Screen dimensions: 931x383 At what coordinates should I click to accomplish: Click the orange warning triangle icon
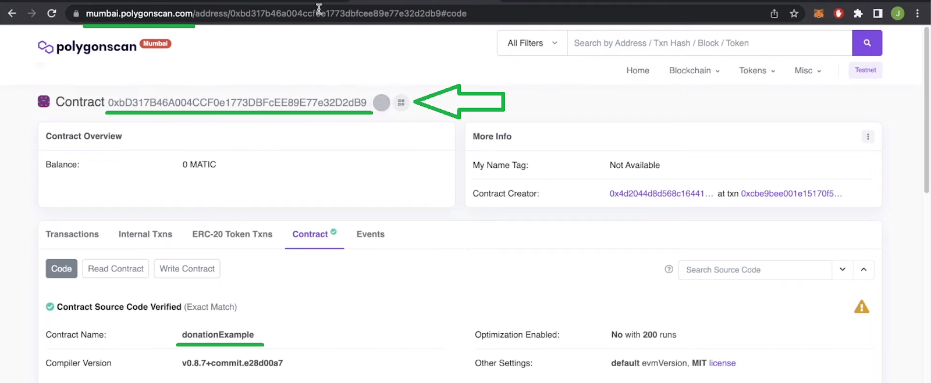[x=861, y=307]
